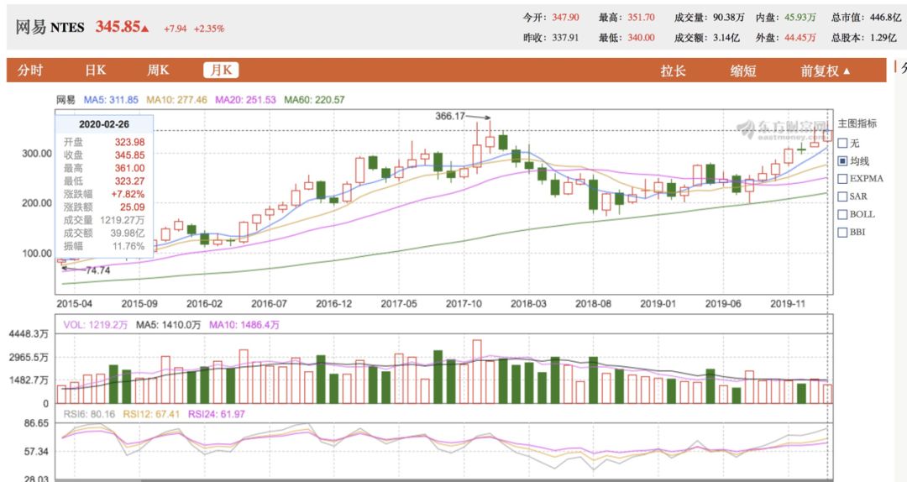Click the RSI24: 61.97 label
The height and width of the screenshot is (482, 907).
click(x=217, y=414)
